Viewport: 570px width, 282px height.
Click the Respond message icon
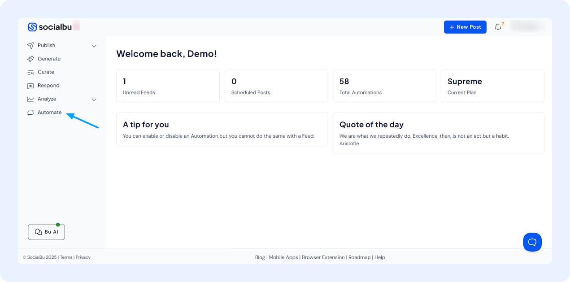tap(30, 86)
